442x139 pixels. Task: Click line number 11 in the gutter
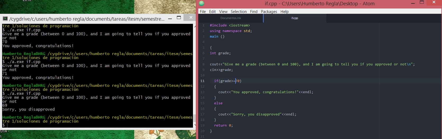click(202, 81)
